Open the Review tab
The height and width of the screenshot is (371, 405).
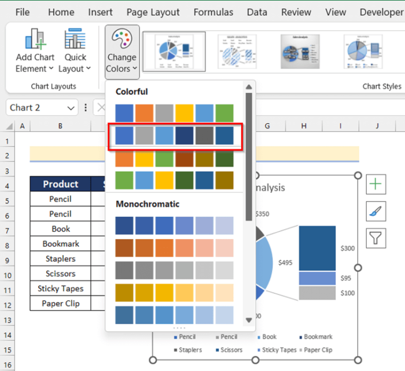click(x=296, y=12)
